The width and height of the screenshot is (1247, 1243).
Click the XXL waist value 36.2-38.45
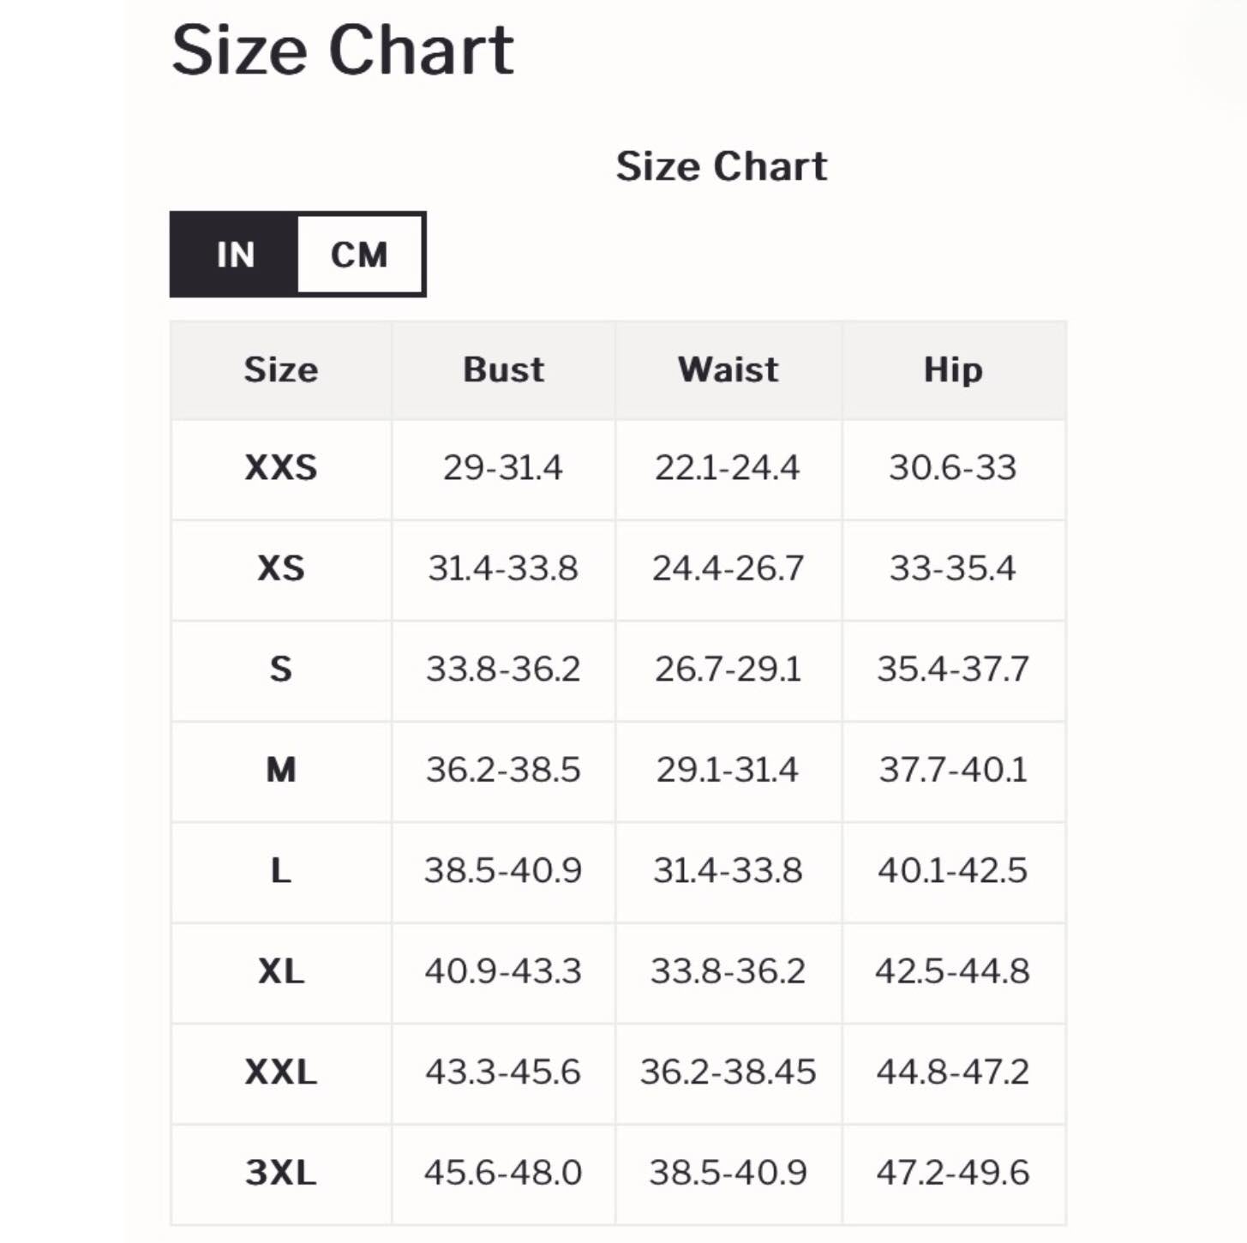tap(728, 1072)
